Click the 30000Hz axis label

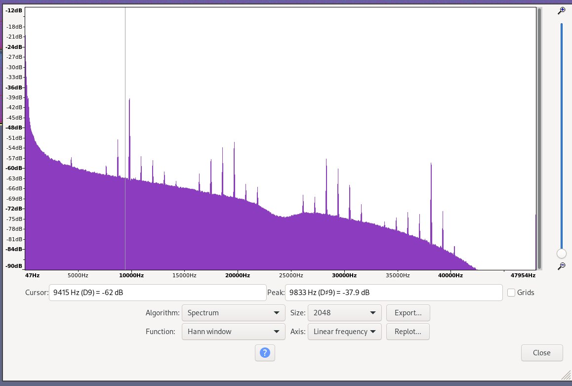[344, 275]
